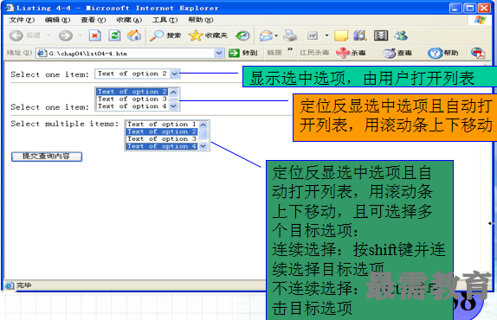Refresh the page with the Refresh icon
497x320 pixels.
click(114, 35)
